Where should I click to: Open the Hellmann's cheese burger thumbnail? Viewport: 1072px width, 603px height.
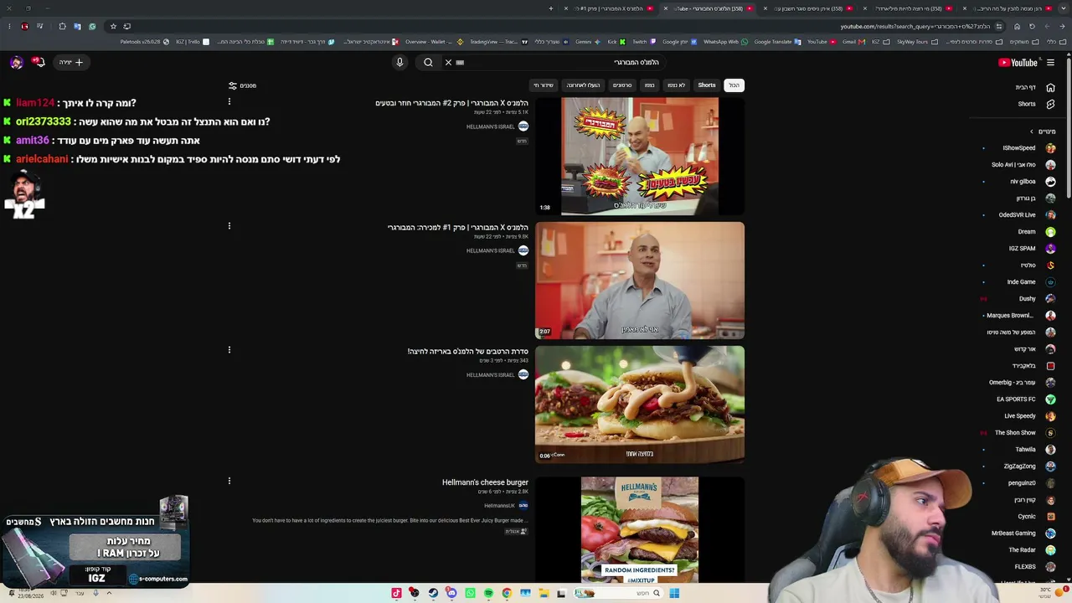(x=640, y=529)
